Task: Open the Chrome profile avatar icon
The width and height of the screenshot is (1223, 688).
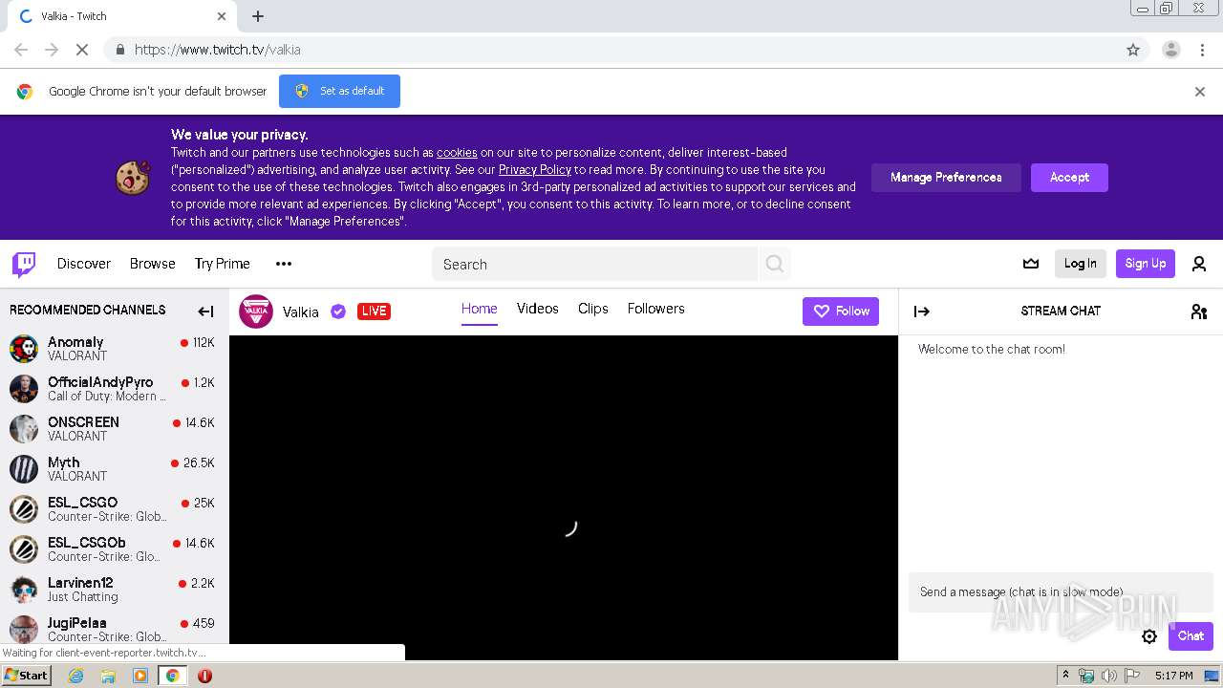Action: click(1171, 50)
